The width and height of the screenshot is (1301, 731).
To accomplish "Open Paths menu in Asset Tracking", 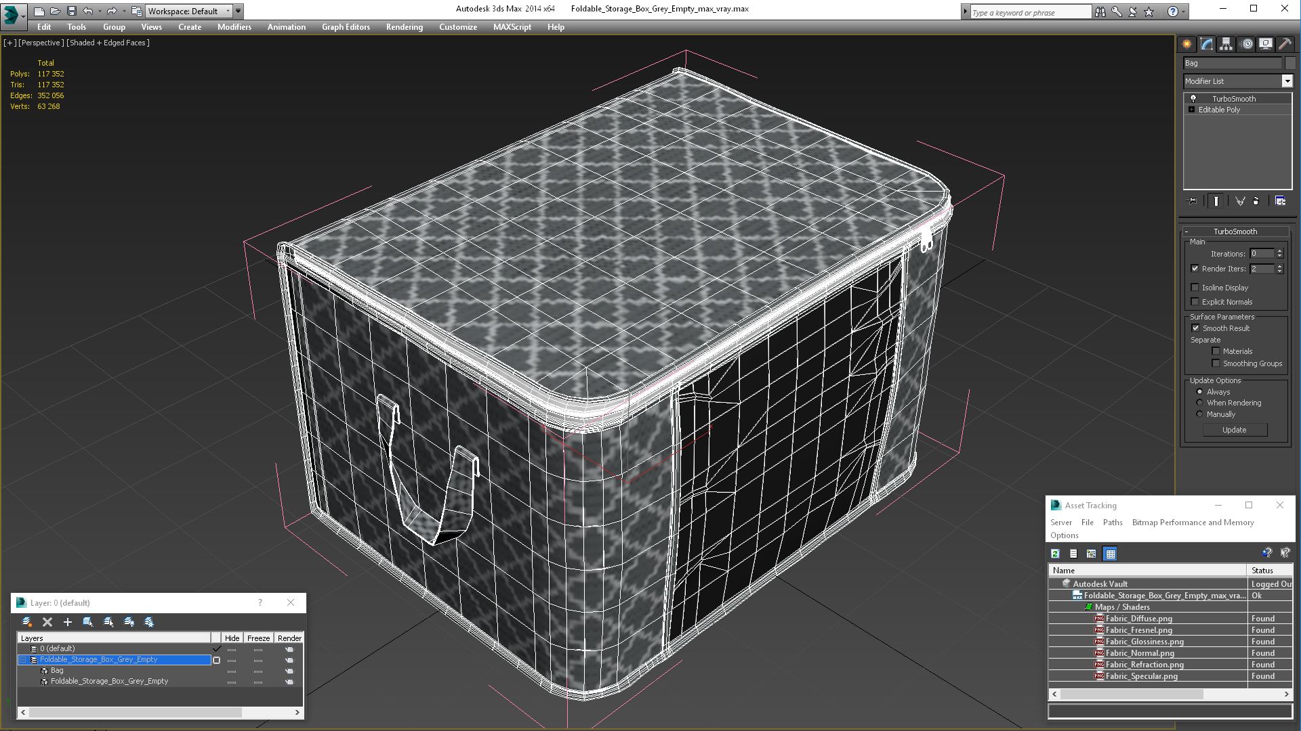I will click(1113, 523).
